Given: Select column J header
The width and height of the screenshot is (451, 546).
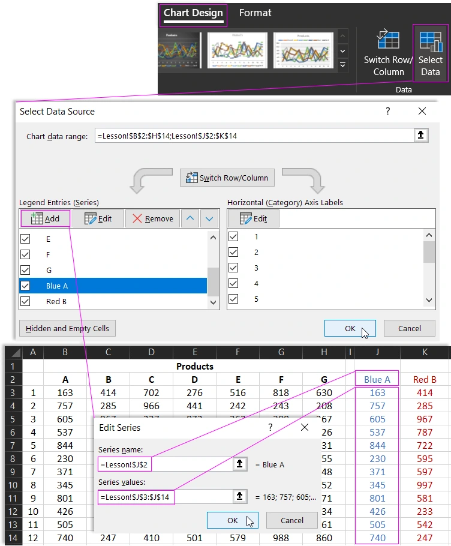Looking at the screenshot, I should tap(377, 352).
